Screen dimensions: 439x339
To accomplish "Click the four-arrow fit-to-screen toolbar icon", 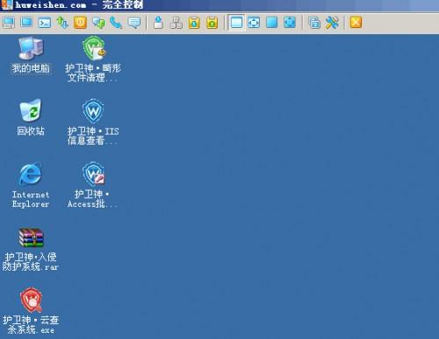I will 254,23.
